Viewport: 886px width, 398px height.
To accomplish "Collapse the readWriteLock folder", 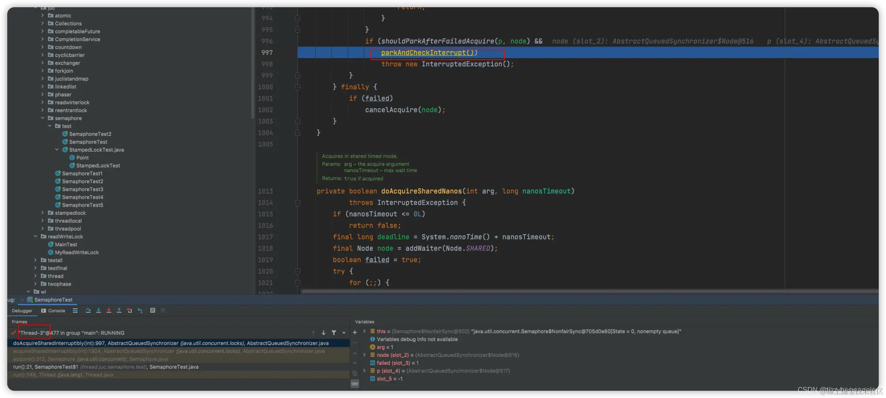I will (36, 237).
